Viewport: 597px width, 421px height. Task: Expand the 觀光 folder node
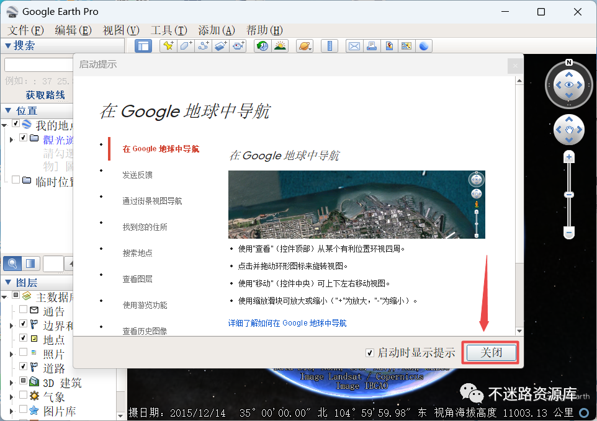point(11,140)
